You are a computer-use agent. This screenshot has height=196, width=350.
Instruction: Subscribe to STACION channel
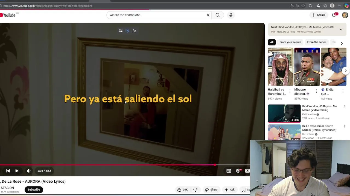point(34,189)
